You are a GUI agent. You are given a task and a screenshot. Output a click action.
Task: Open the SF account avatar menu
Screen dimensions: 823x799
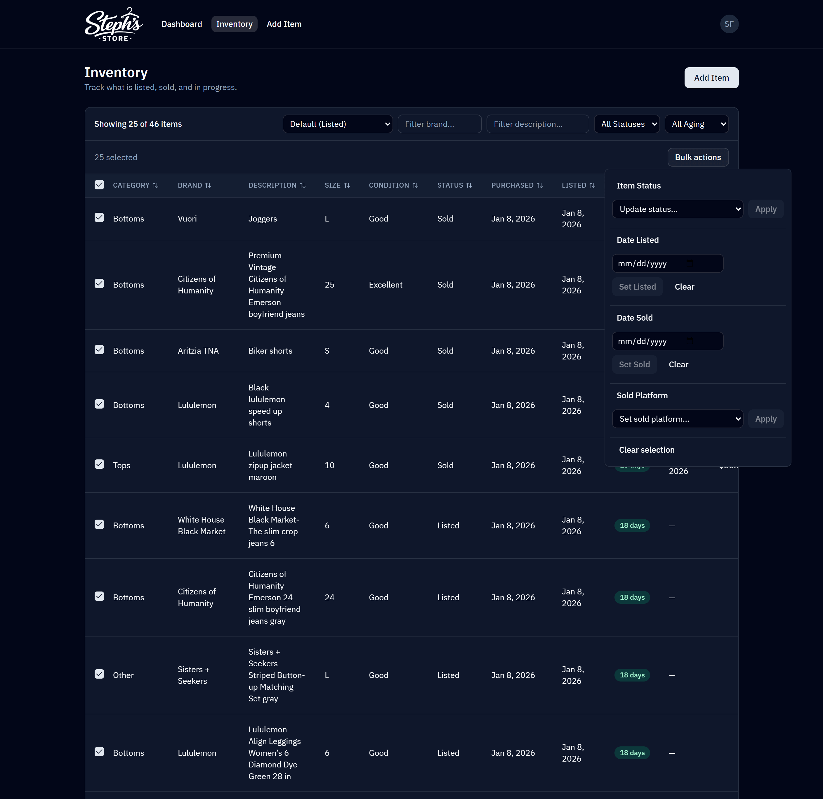tap(729, 24)
